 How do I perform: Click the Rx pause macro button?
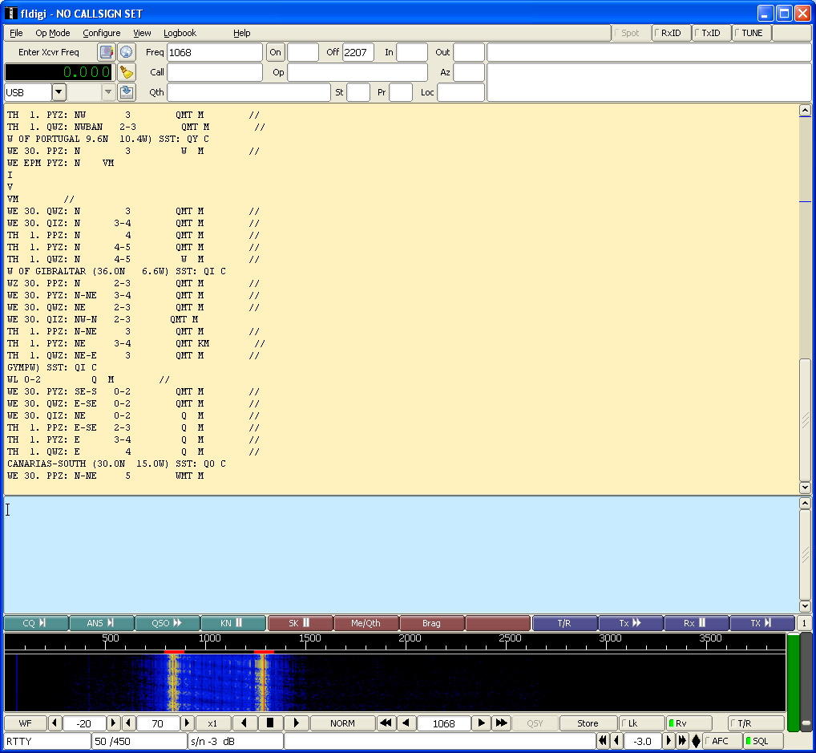pyautogui.click(x=697, y=623)
